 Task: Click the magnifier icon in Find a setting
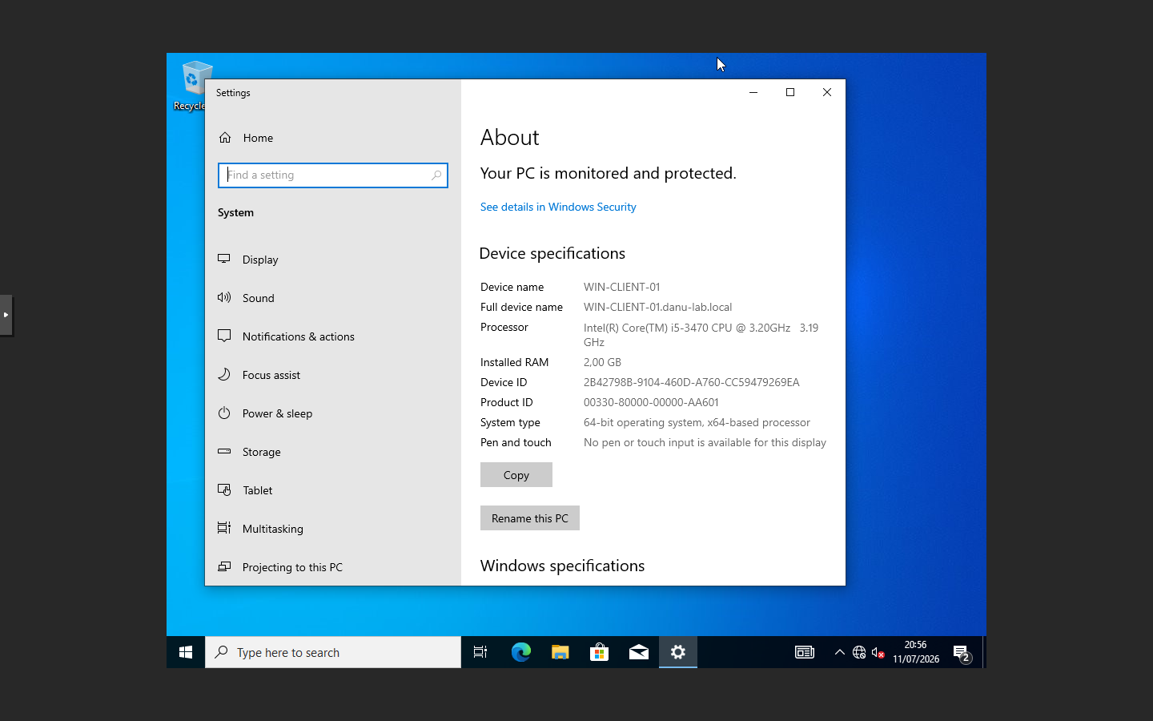click(x=436, y=175)
